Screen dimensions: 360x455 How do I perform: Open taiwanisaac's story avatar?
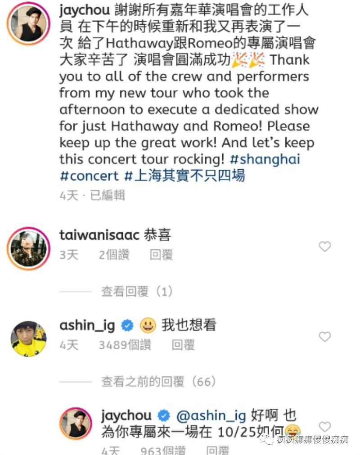click(x=28, y=249)
